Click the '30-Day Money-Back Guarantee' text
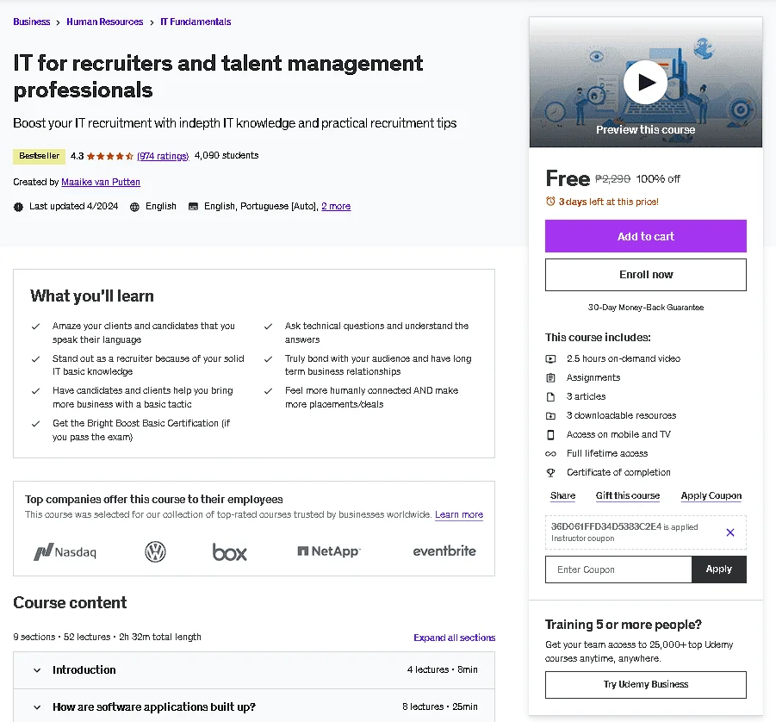 [645, 308]
